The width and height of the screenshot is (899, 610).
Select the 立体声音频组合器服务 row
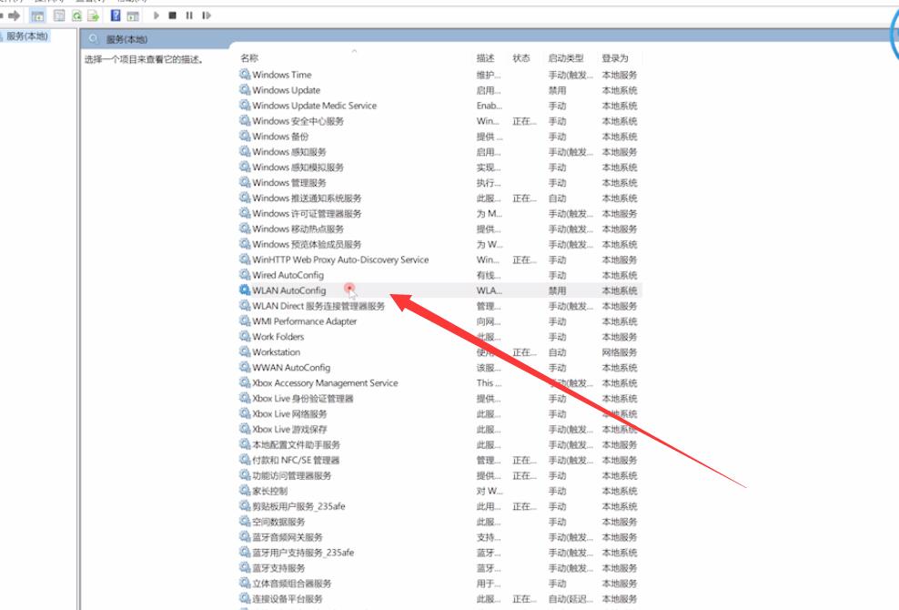[x=439, y=584]
